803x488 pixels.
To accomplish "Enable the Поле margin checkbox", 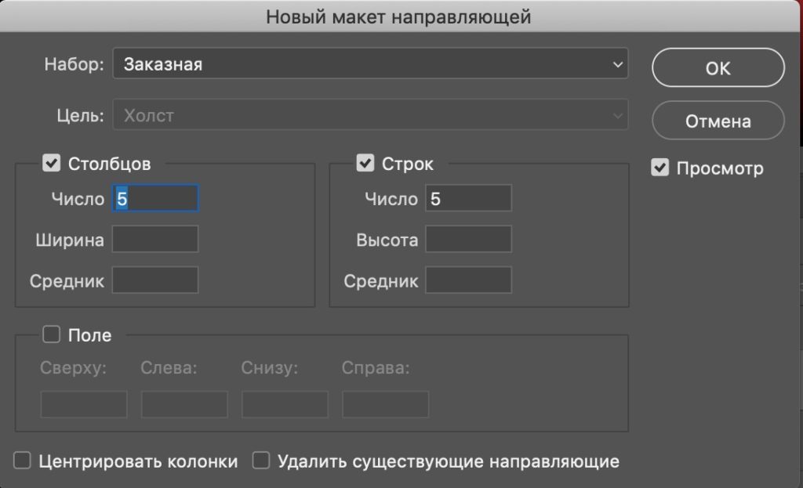I will tap(52, 335).
